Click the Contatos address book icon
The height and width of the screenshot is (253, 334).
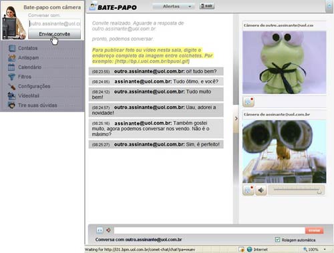[12, 48]
